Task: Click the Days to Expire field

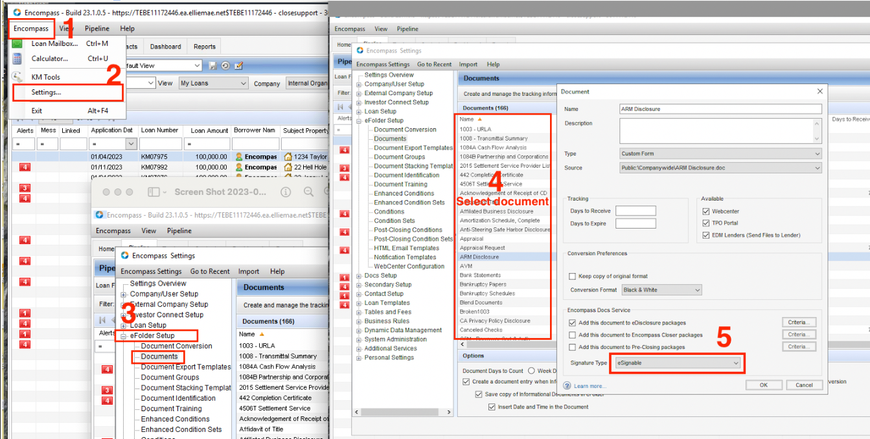Action: [x=635, y=223]
